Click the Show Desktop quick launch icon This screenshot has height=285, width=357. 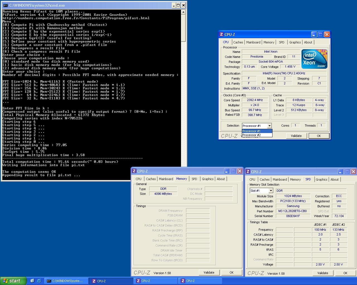coord(32,281)
